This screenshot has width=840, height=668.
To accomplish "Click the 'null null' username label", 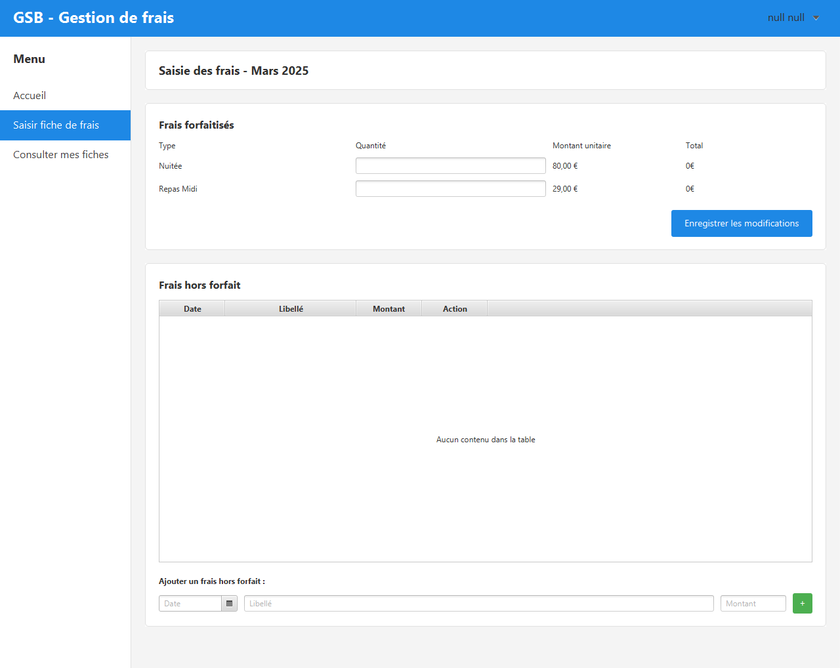I will point(786,18).
